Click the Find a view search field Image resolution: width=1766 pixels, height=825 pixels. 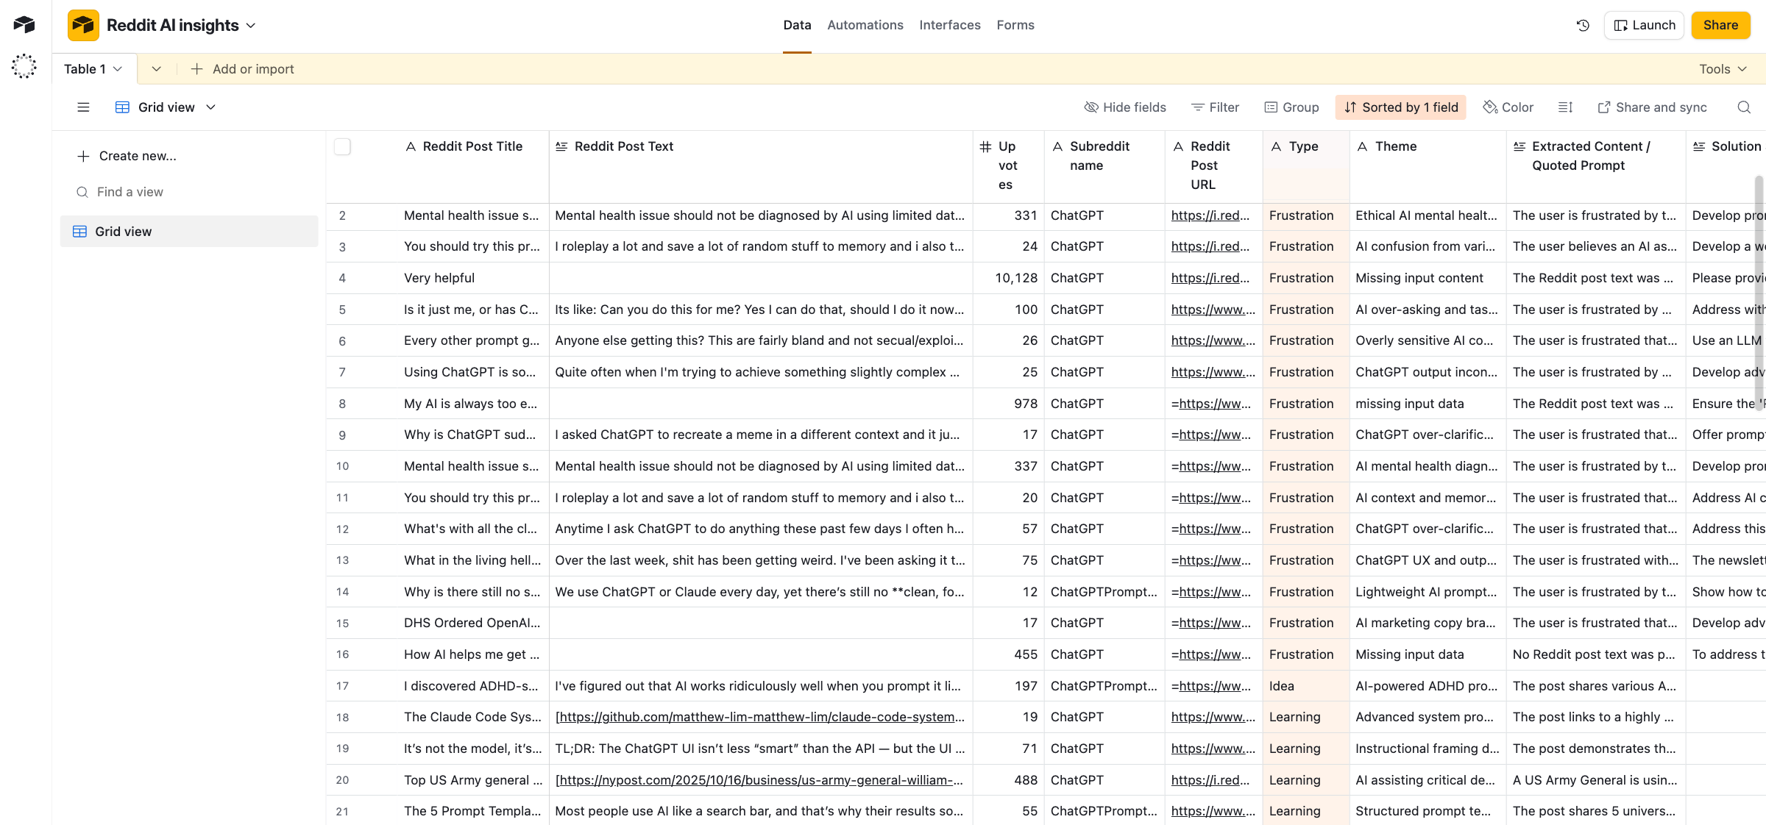tap(130, 192)
